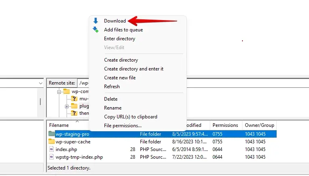Click 0644 permissions of index.php
309x176 pixels.
pos(217,149)
